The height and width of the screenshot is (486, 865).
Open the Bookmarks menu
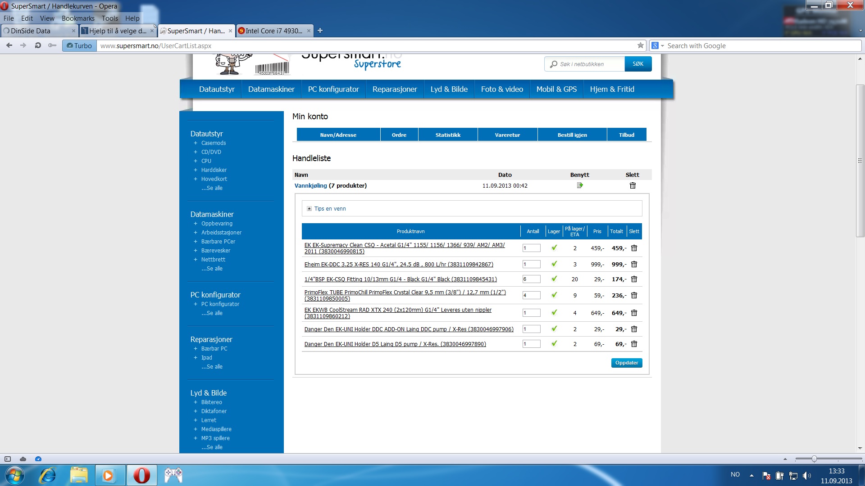pyautogui.click(x=78, y=18)
